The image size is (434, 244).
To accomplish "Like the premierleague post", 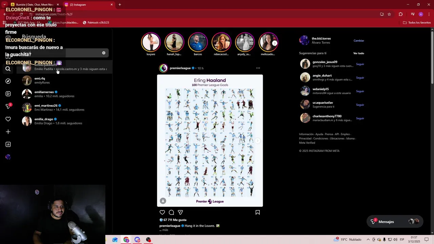I will [162, 212].
